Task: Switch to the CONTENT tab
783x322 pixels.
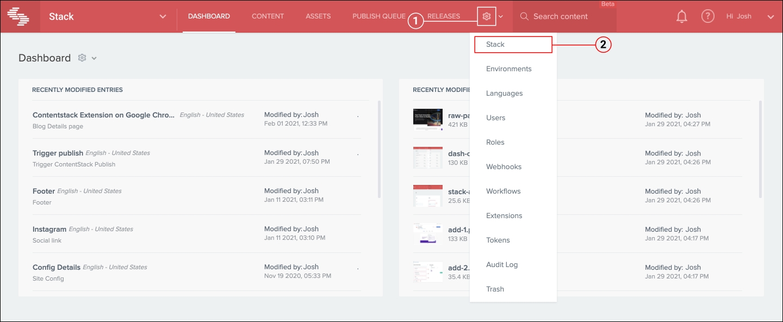Action: (268, 16)
